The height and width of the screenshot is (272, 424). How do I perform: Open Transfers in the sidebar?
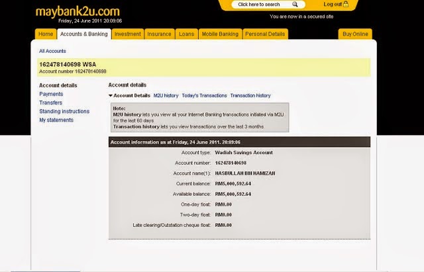[x=50, y=103]
